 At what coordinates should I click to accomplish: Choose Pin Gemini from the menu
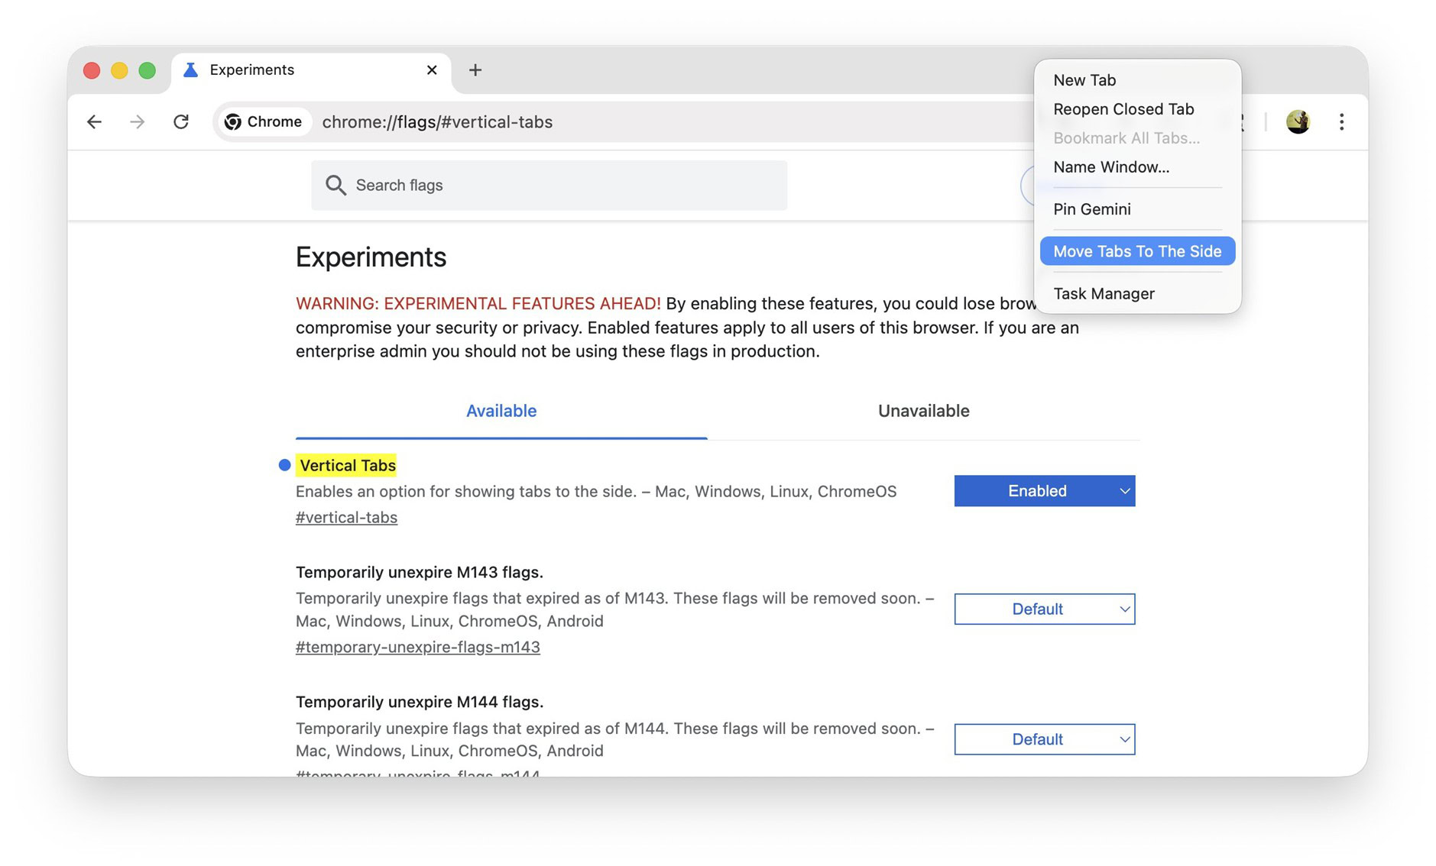pos(1091,208)
